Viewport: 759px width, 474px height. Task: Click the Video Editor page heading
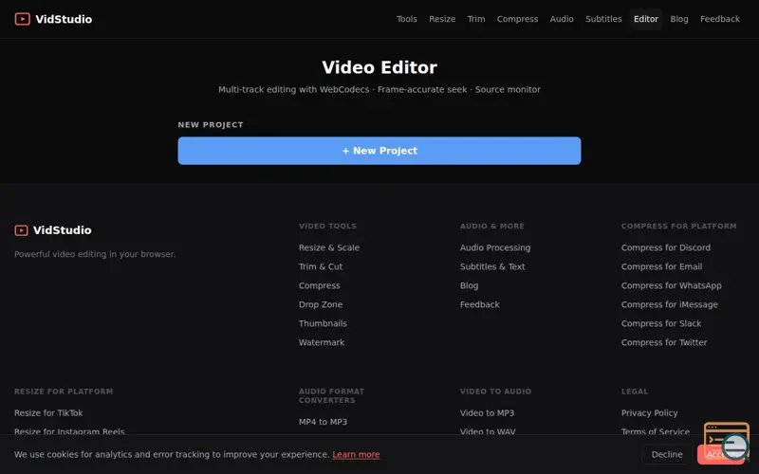pos(379,67)
